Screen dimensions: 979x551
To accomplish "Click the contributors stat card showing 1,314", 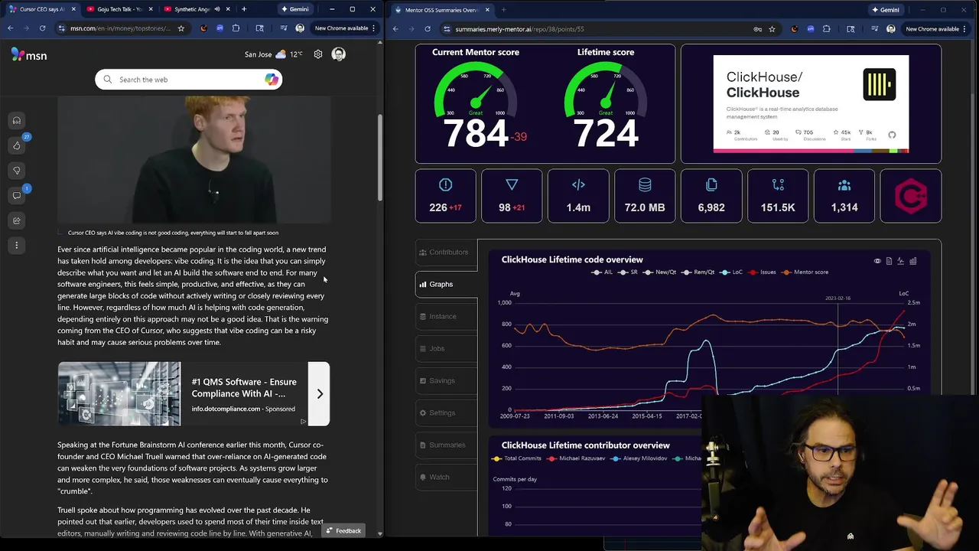I will tap(844, 196).
